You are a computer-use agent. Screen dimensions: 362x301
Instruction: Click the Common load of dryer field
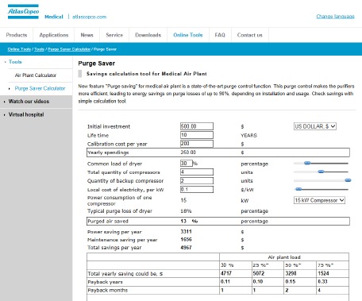point(187,164)
